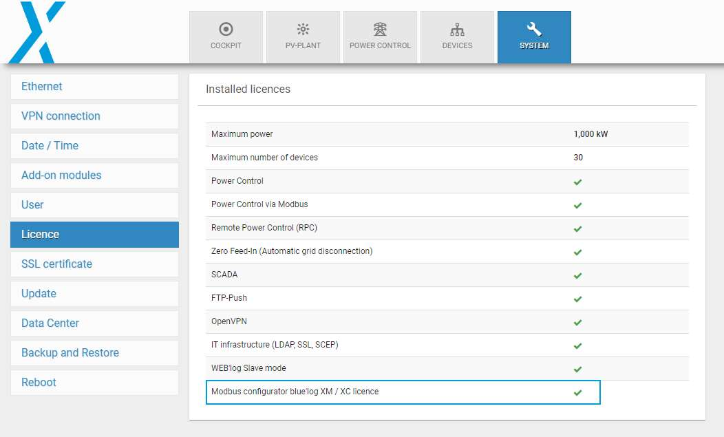
Task: Open the Power Control pylon tab
Action: [380, 37]
